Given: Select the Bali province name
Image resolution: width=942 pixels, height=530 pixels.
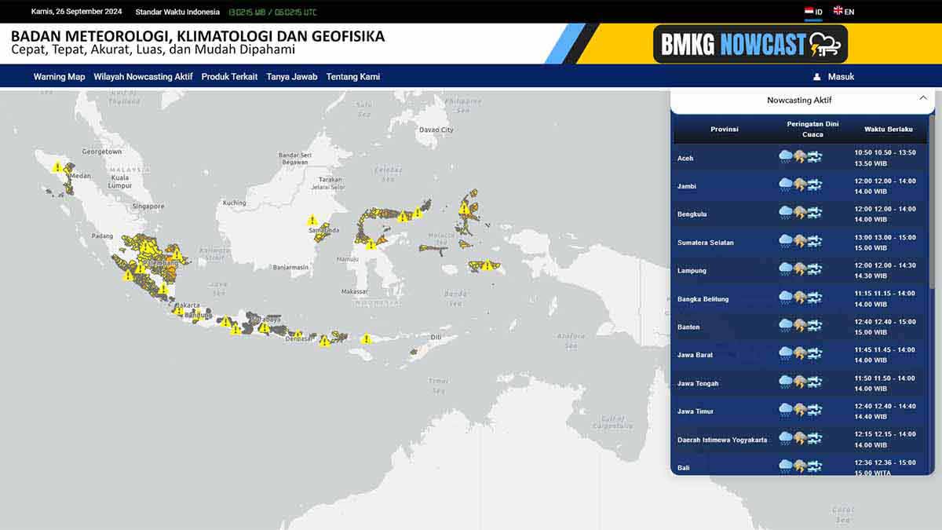Looking at the screenshot, I should click(x=684, y=469).
